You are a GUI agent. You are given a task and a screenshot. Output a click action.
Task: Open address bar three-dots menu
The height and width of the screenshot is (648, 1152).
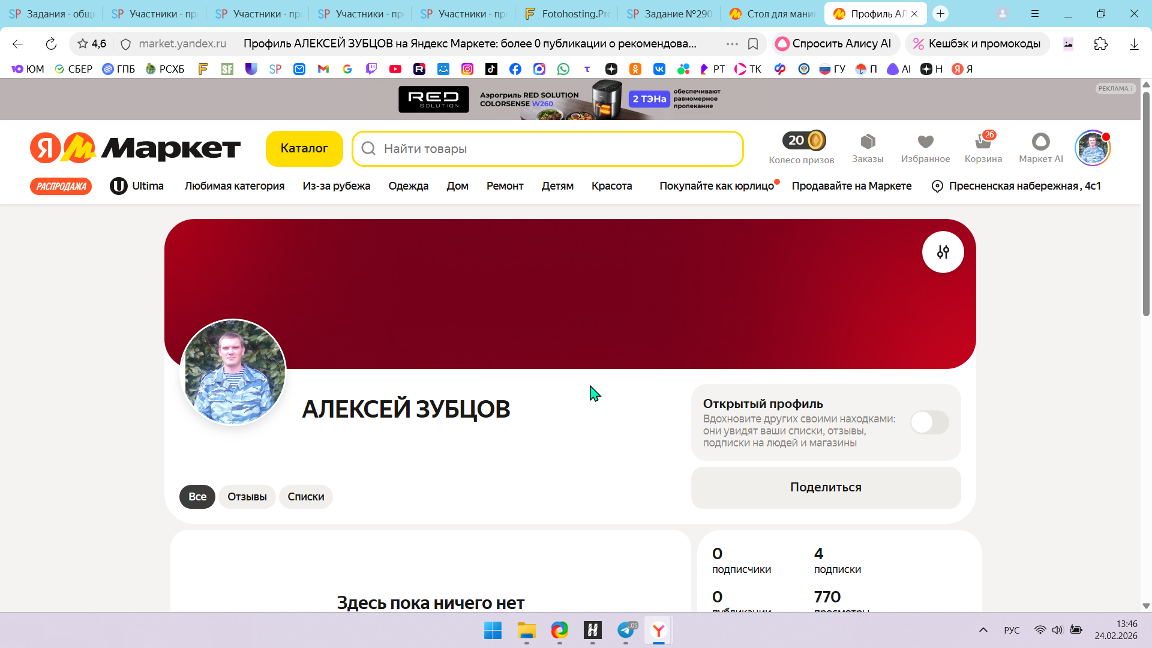pos(732,44)
